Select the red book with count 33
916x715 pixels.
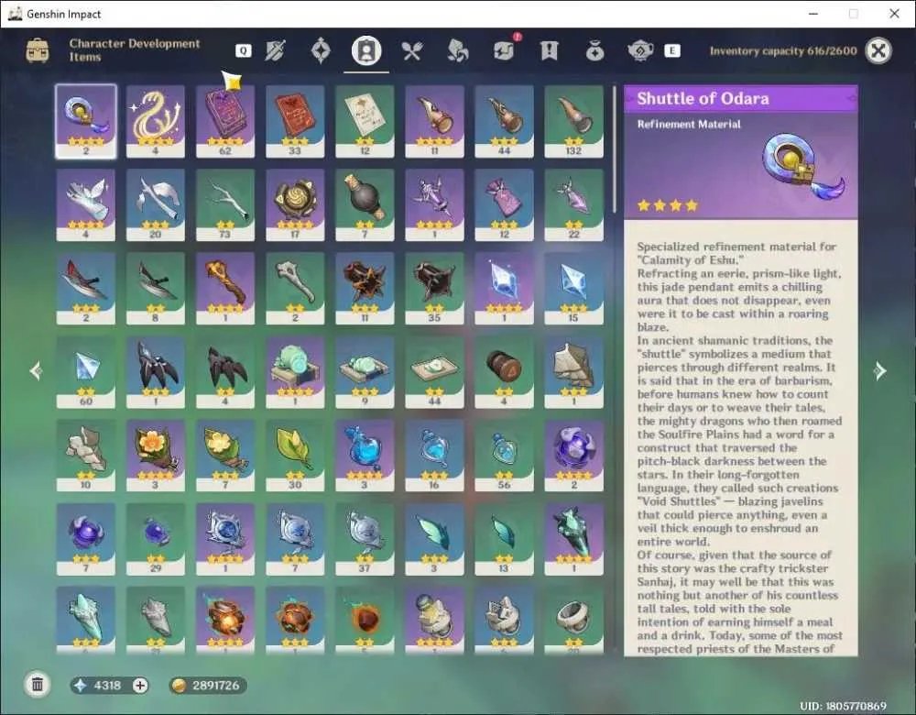click(x=295, y=122)
